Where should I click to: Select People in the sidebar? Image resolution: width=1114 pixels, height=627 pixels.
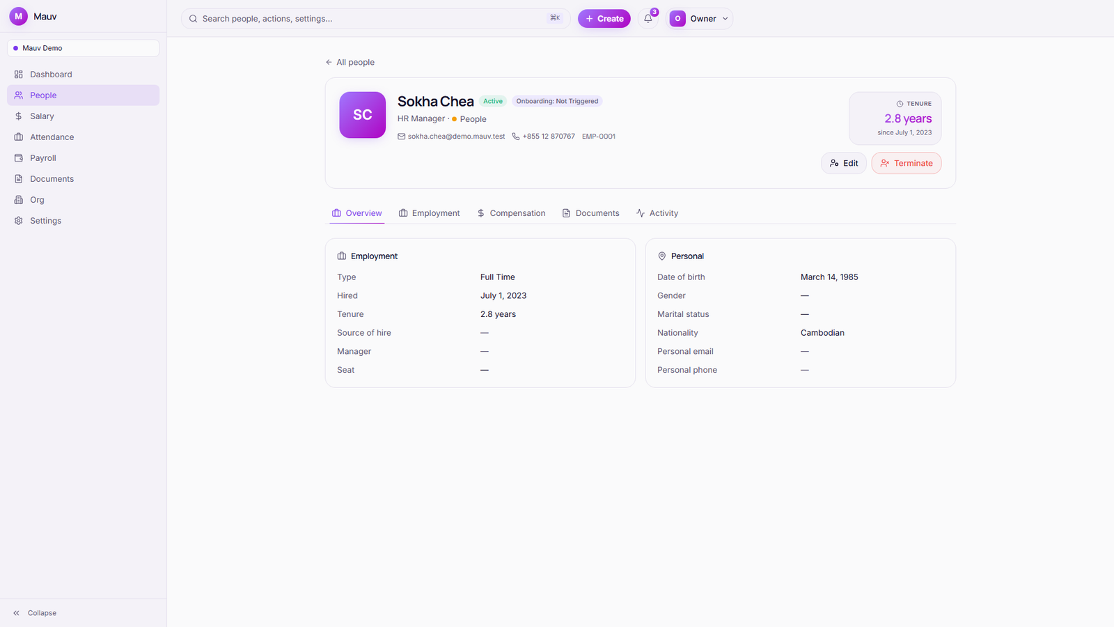tap(83, 95)
